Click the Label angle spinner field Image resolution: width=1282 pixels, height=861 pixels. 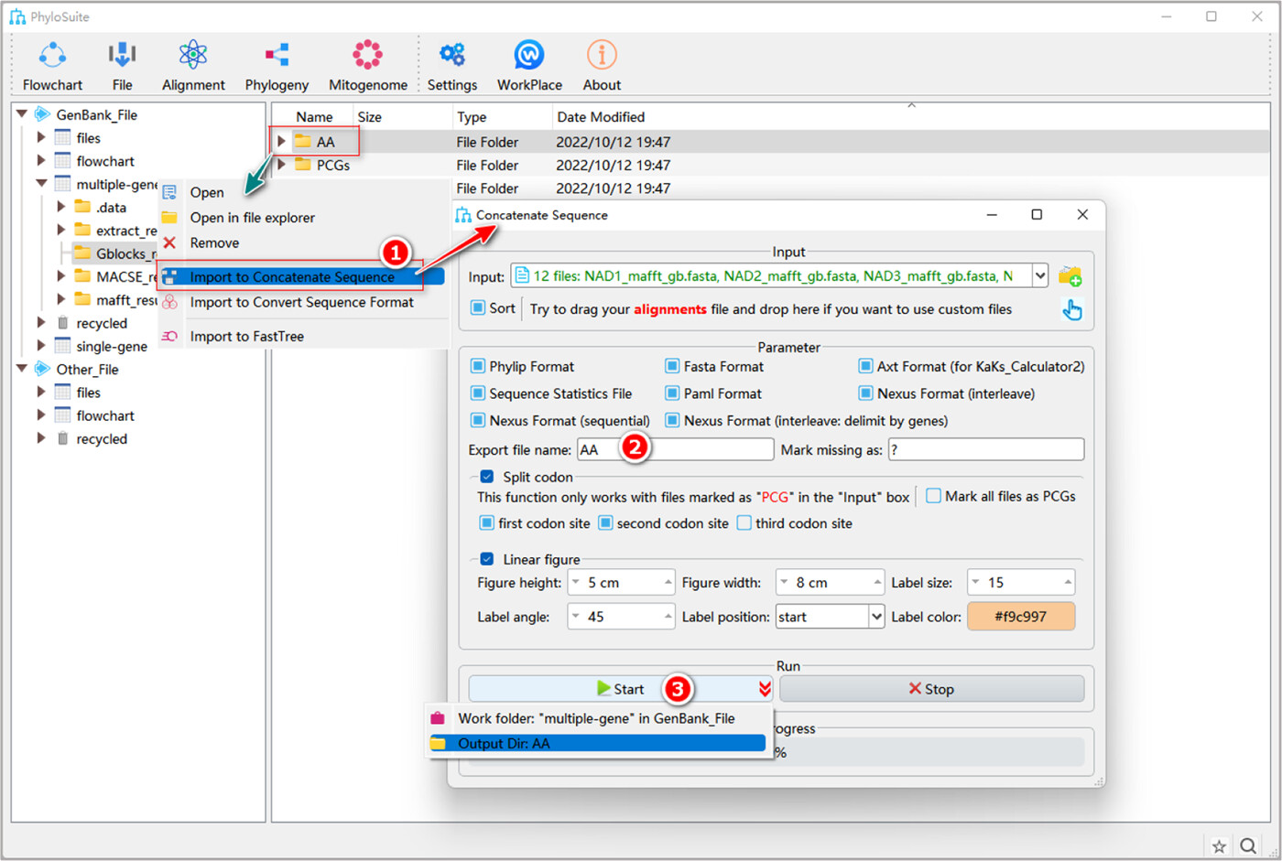pos(622,617)
